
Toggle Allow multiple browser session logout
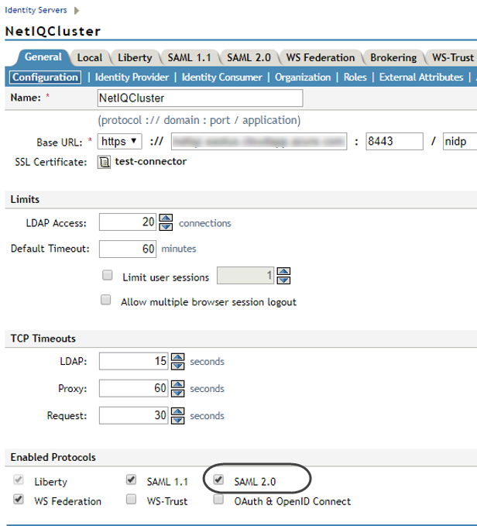point(106,300)
